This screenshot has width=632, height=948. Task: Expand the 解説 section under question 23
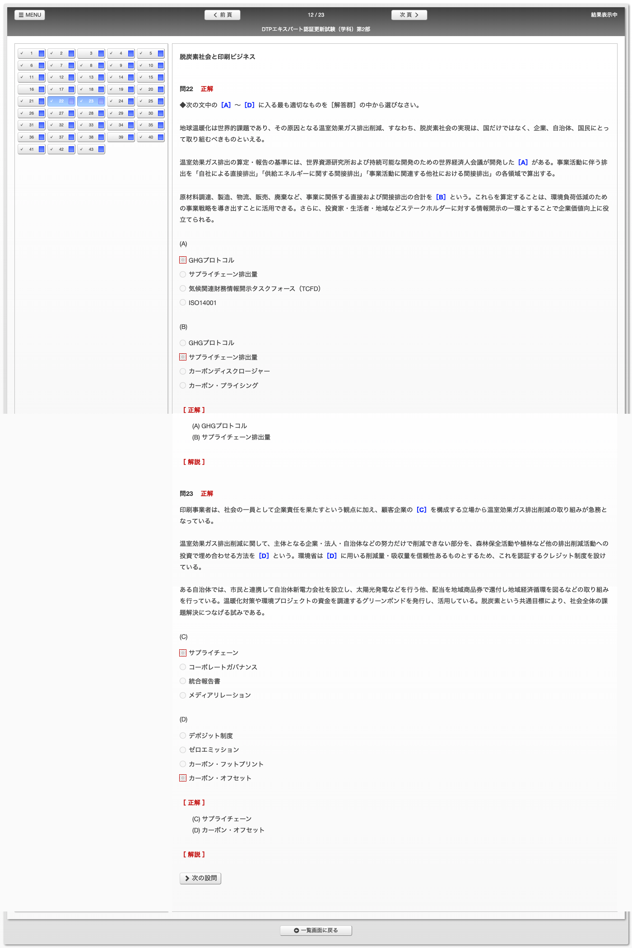pyautogui.click(x=194, y=855)
